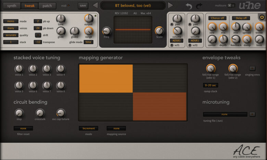
Task: Toggle the singing envs button
Action: [252, 69]
